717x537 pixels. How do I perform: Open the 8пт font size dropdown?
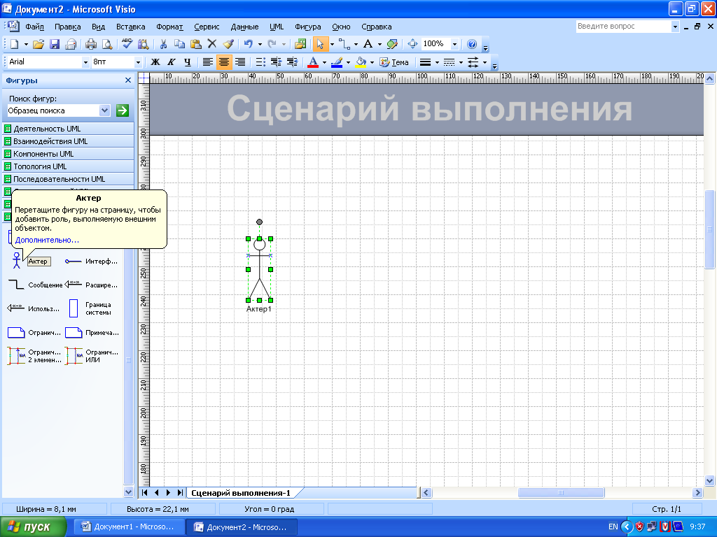click(138, 62)
